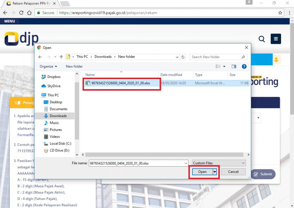Viewport: 294px width, 208px height.
Task: Select the 987654321526000_0404_2020_01_00.xlsx file
Action: point(121,83)
